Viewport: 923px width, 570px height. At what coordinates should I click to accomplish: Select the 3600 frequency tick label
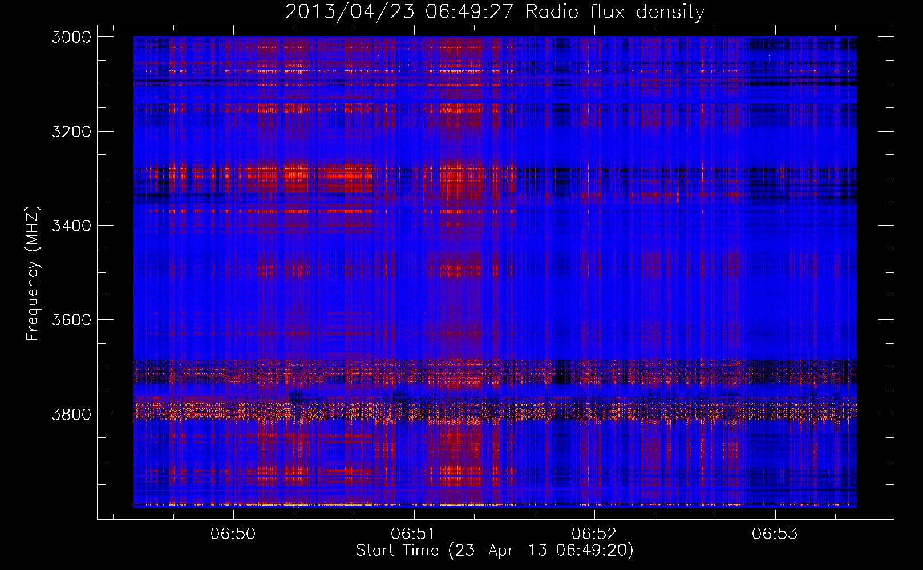pyautogui.click(x=71, y=320)
